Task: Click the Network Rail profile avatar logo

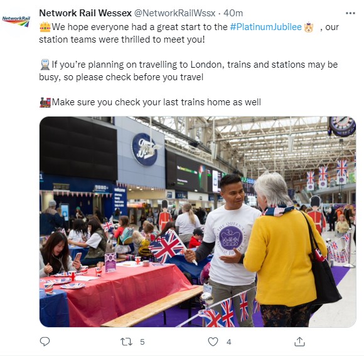Action: tap(16, 21)
